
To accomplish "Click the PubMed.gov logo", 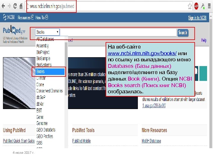I will click(14, 31).
